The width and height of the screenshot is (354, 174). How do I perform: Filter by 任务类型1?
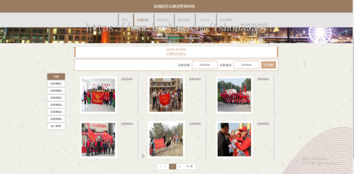56,83
